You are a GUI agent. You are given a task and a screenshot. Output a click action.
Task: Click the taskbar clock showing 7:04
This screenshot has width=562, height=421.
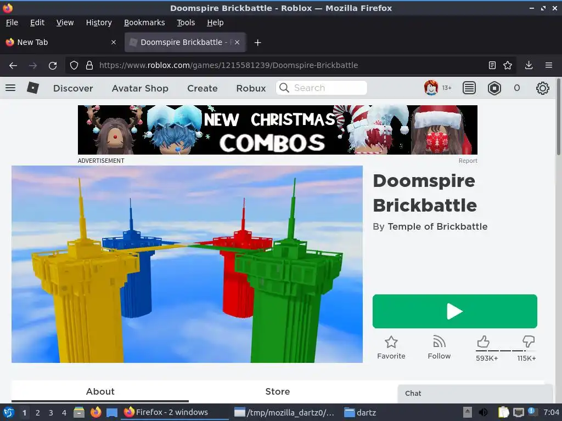tap(551, 412)
